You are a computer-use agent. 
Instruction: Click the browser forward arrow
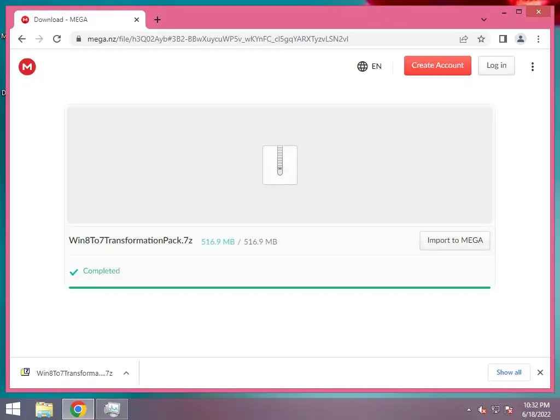(x=39, y=39)
